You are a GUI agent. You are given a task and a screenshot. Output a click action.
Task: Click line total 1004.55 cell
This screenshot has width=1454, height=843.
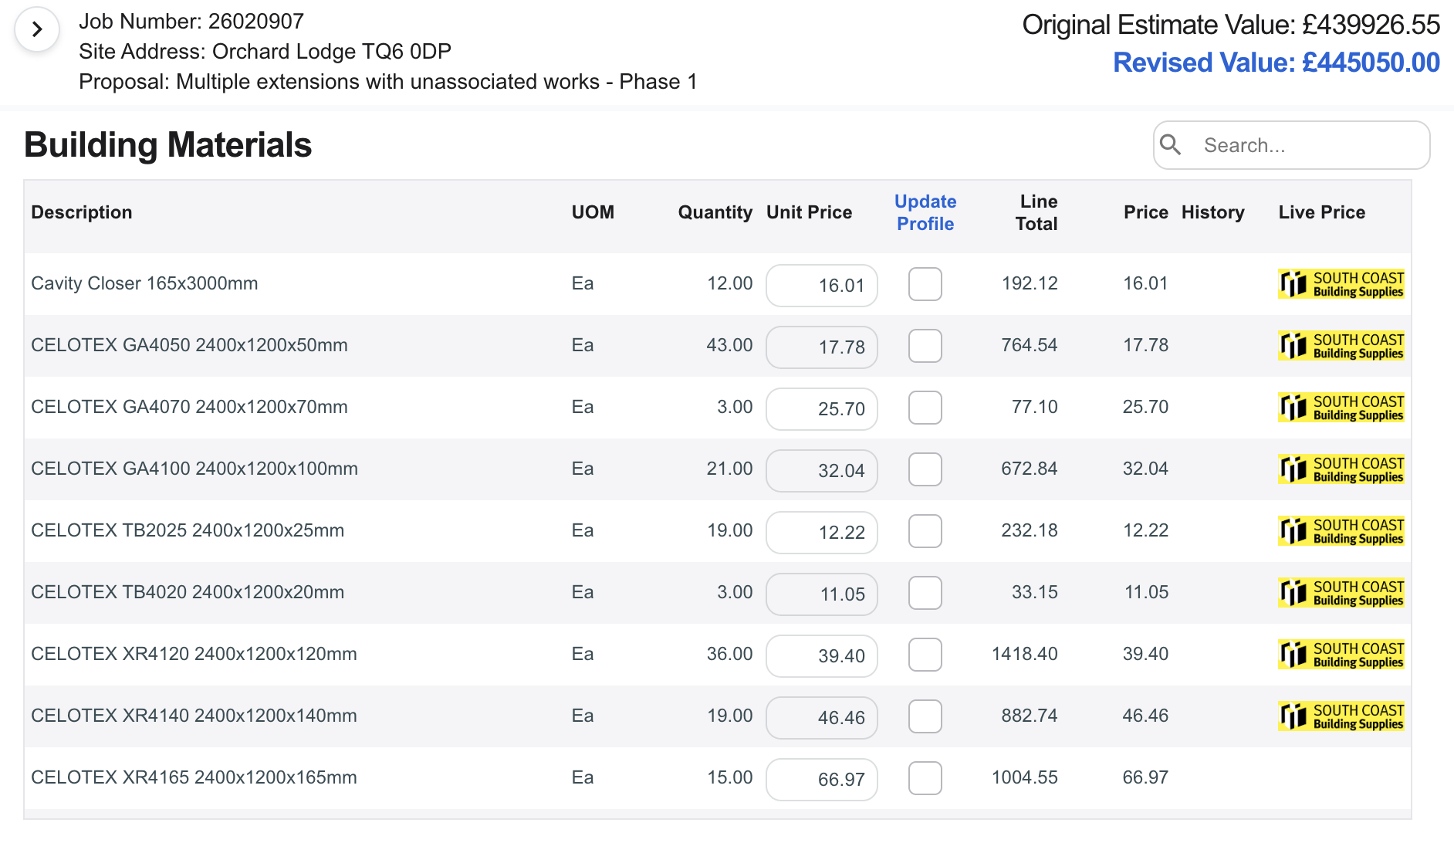pyautogui.click(x=1025, y=777)
